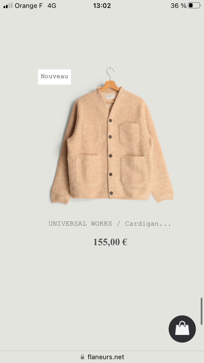The height and width of the screenshot is (363, 204).
Task: Click the 155,00 € price
Action: point(110,242)
